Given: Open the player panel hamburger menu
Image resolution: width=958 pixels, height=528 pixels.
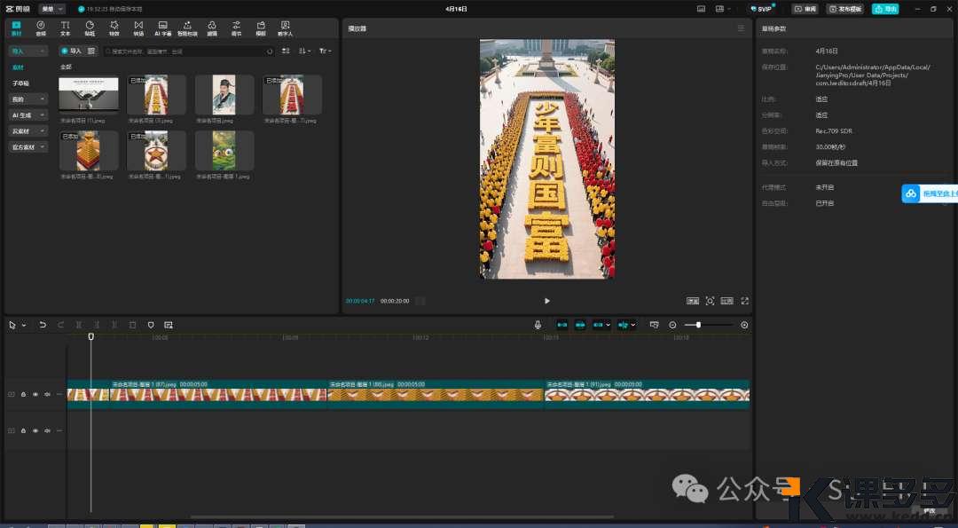Looking at the screenshot, I should pos(741,28).
